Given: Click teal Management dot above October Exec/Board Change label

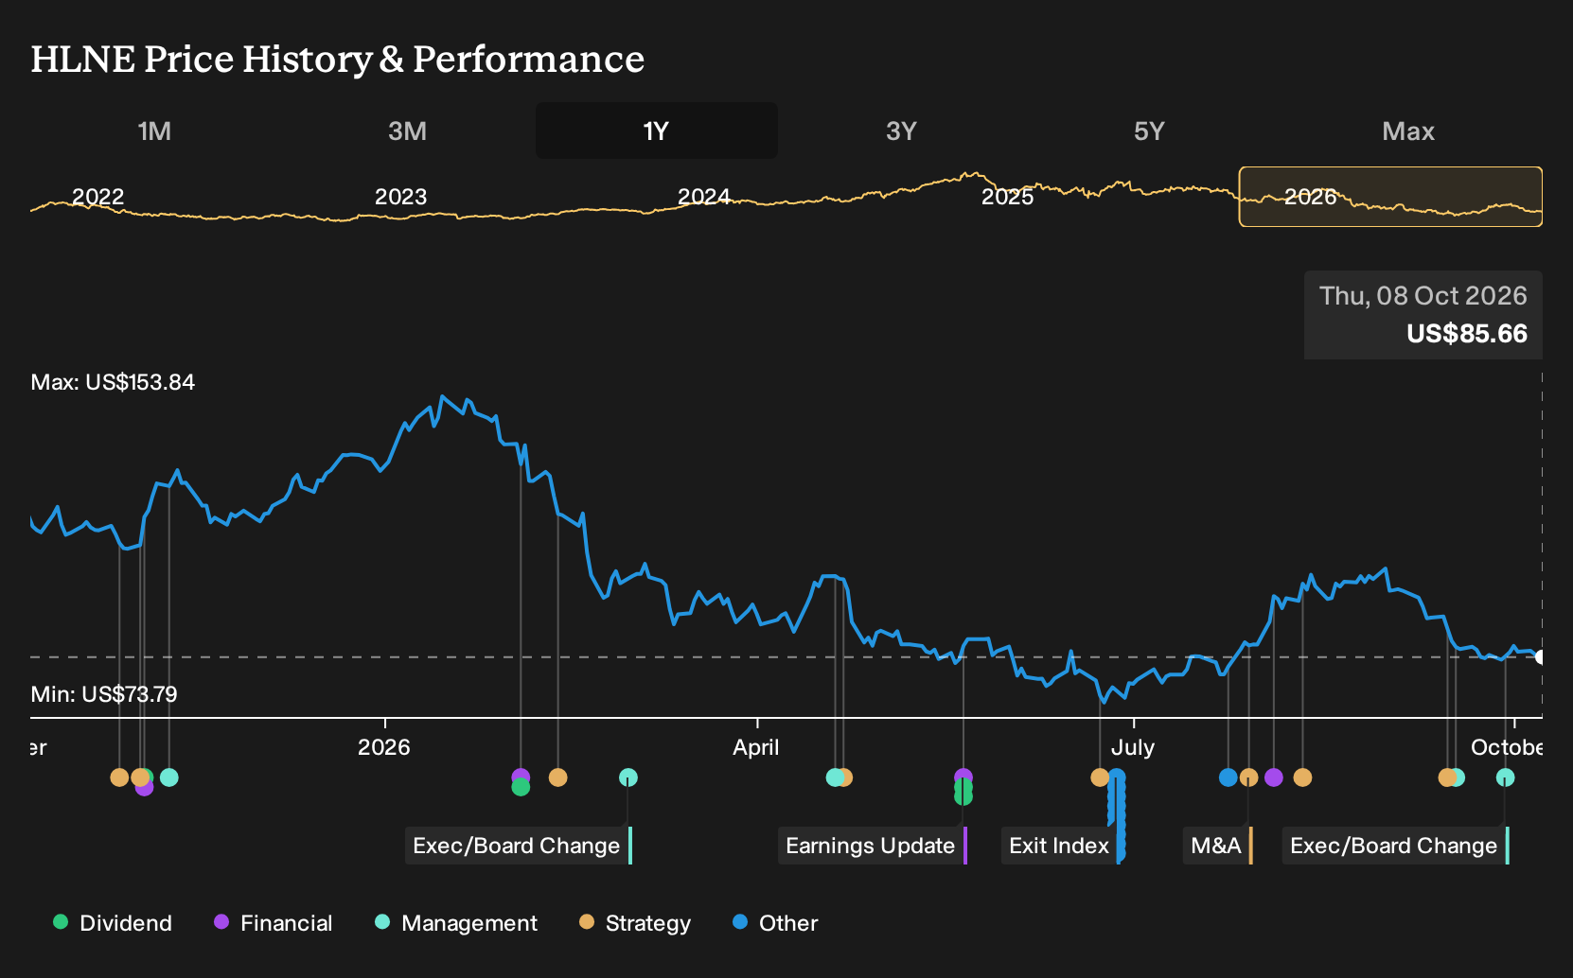Looking at the screenshot, I should coord(1505,777).
